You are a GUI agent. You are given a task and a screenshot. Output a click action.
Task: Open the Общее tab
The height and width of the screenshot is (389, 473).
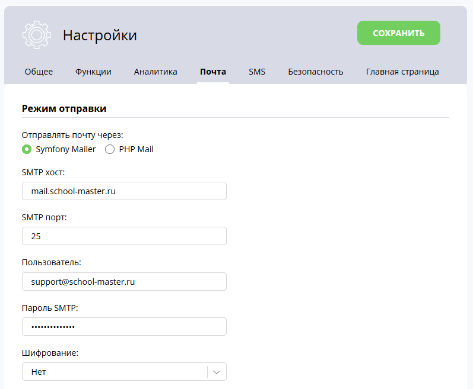click(x=39, y=72)
